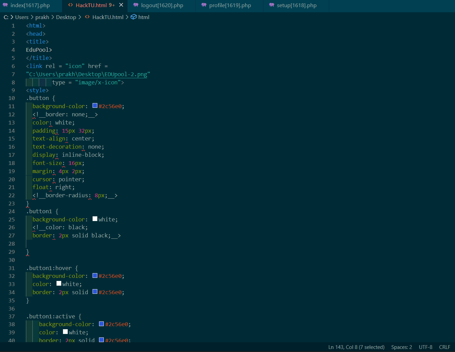Viewport: 455px width, 352px height.
Task: Click the cursor: pointer declaration
Action: click(59, 179)
